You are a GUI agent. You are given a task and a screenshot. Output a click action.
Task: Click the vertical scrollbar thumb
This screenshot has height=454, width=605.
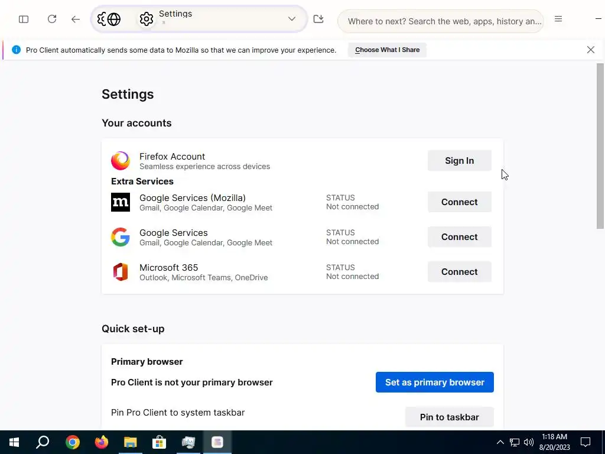click(600, 146)
